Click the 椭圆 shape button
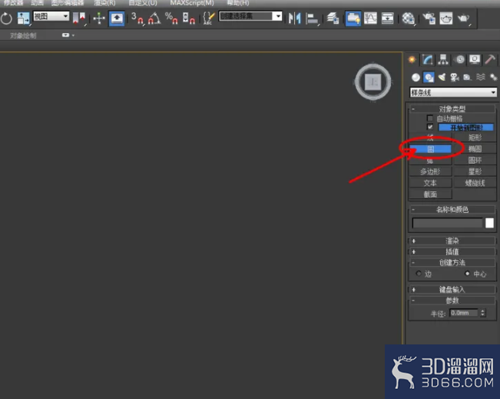This screenshot has height=399, width=500. point(475,148)
